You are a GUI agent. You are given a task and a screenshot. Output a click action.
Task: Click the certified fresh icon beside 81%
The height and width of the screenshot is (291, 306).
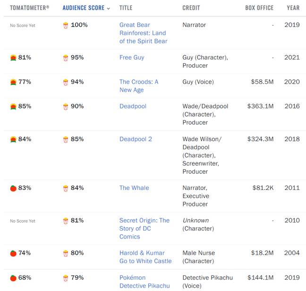tap(13, 58)
